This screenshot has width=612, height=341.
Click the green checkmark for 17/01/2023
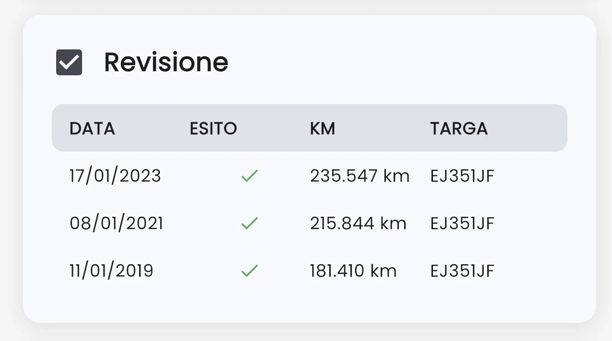coord(250,176)
